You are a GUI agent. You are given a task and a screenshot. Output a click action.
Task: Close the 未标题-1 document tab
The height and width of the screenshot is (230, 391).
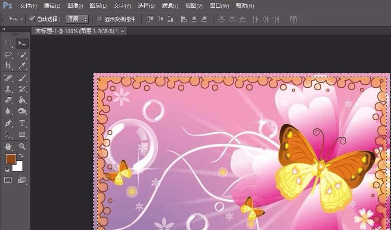pos(122,31)
